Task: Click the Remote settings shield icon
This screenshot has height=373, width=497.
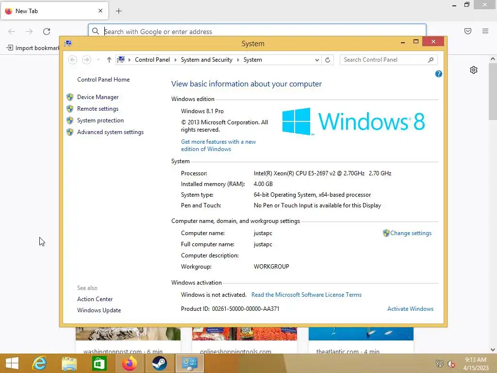Action: point(70,109)
